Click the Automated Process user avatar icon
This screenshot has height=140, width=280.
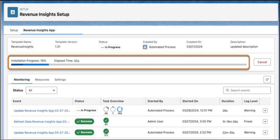click(145, 47)
